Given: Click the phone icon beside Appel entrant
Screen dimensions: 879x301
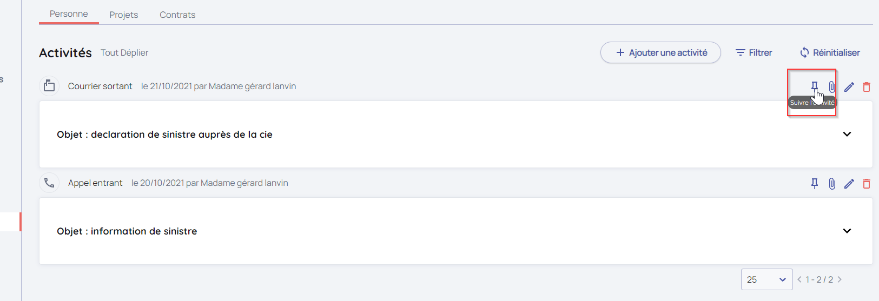Looking at the screenshot, I should tap(49, 183).
